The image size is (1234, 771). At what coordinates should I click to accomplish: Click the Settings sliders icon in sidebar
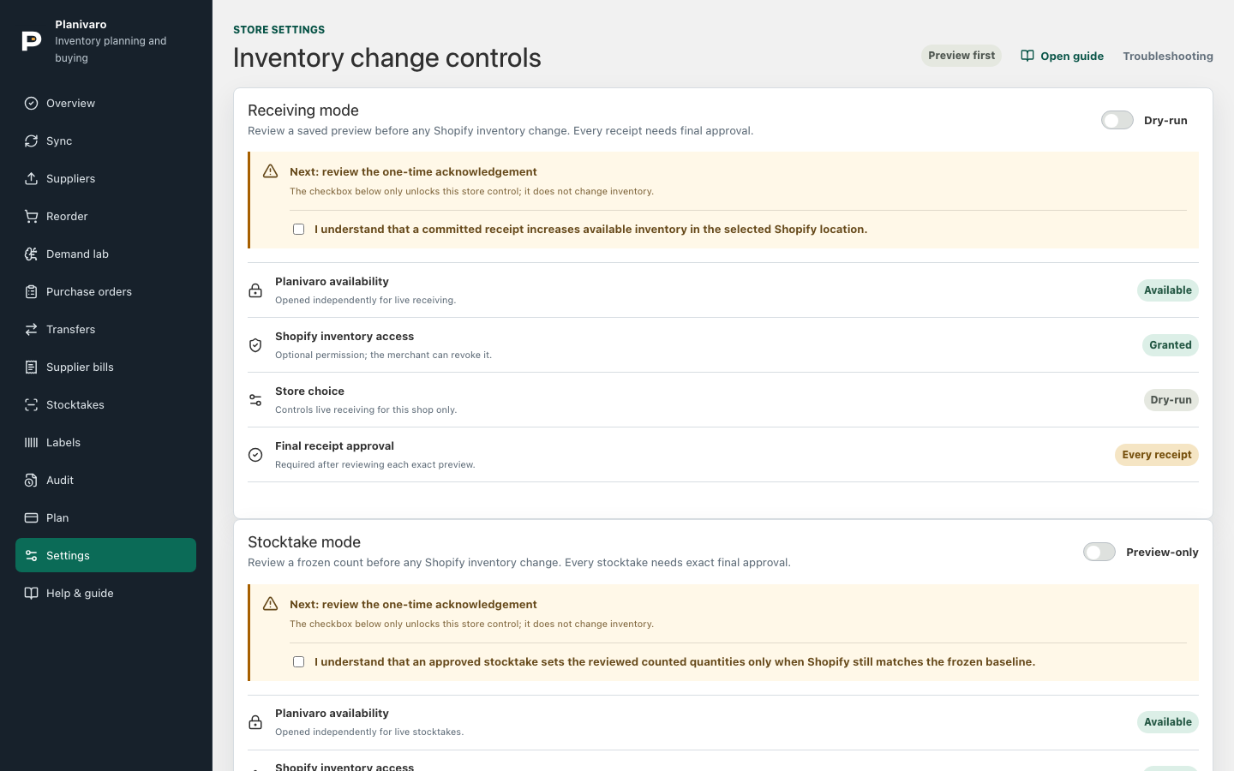tap(31, 556)
